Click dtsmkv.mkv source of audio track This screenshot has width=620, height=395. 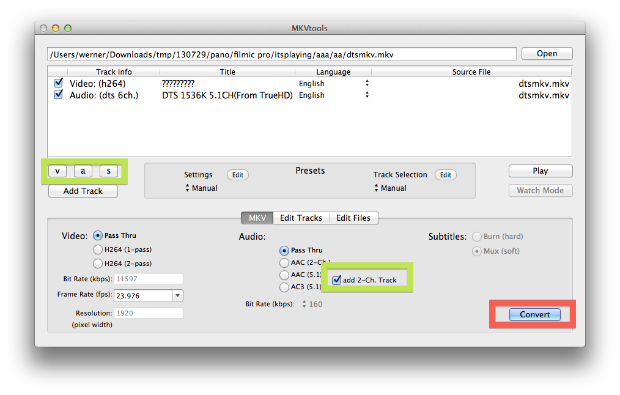point(544,95)
